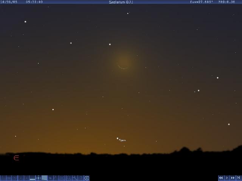Screen dimensions: 242x181
Task: Disable the atmosphere rendering
Action: tap(44, 178)
